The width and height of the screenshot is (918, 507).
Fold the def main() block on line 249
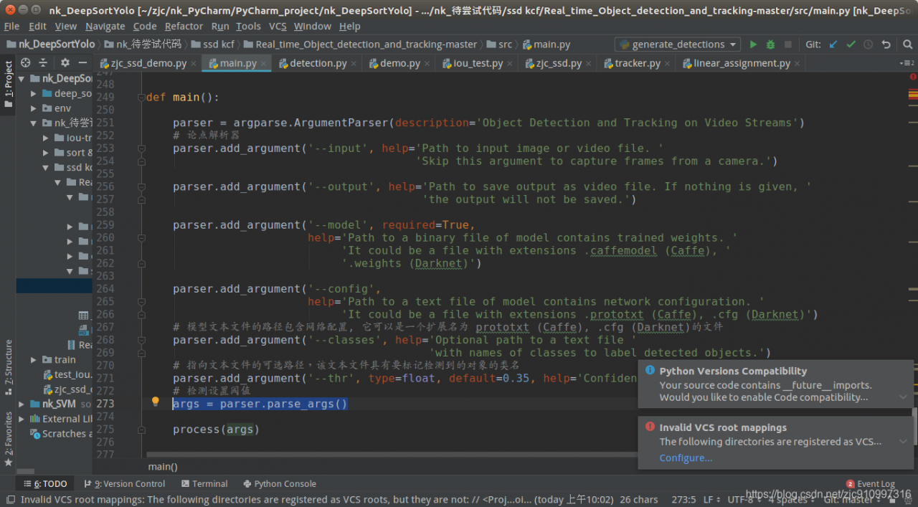pos(141,98)
